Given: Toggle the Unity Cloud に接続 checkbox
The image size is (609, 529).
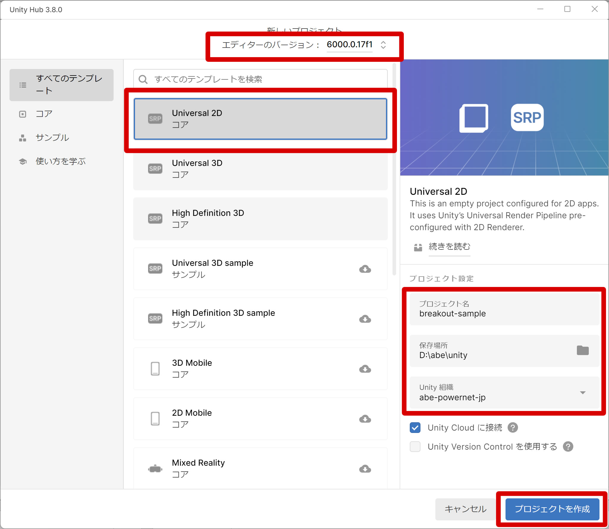Looking at the screenshot, I should tap(415, 428).
